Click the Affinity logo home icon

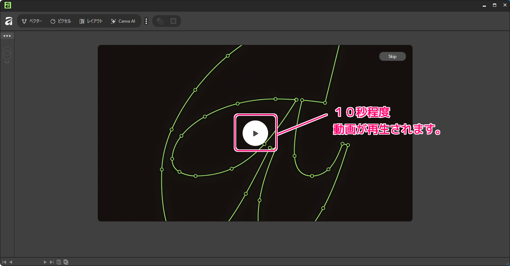[8, 21]
